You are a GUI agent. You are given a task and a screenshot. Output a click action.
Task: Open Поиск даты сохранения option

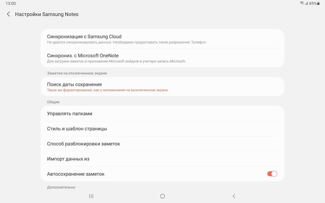74,84
